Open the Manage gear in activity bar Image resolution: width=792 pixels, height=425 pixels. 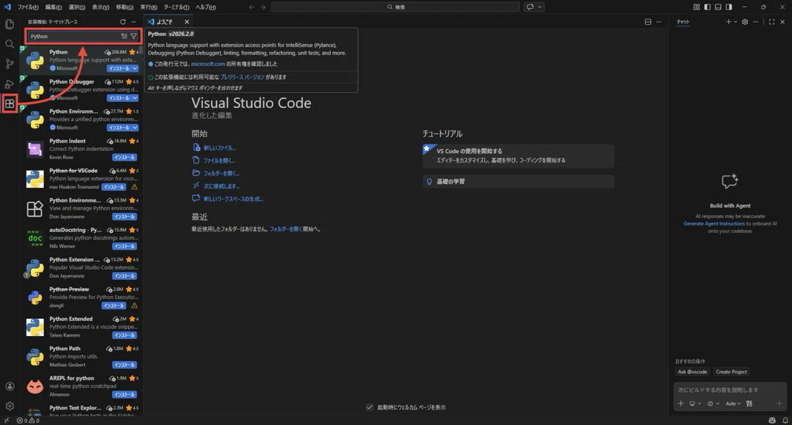point(9,406)
